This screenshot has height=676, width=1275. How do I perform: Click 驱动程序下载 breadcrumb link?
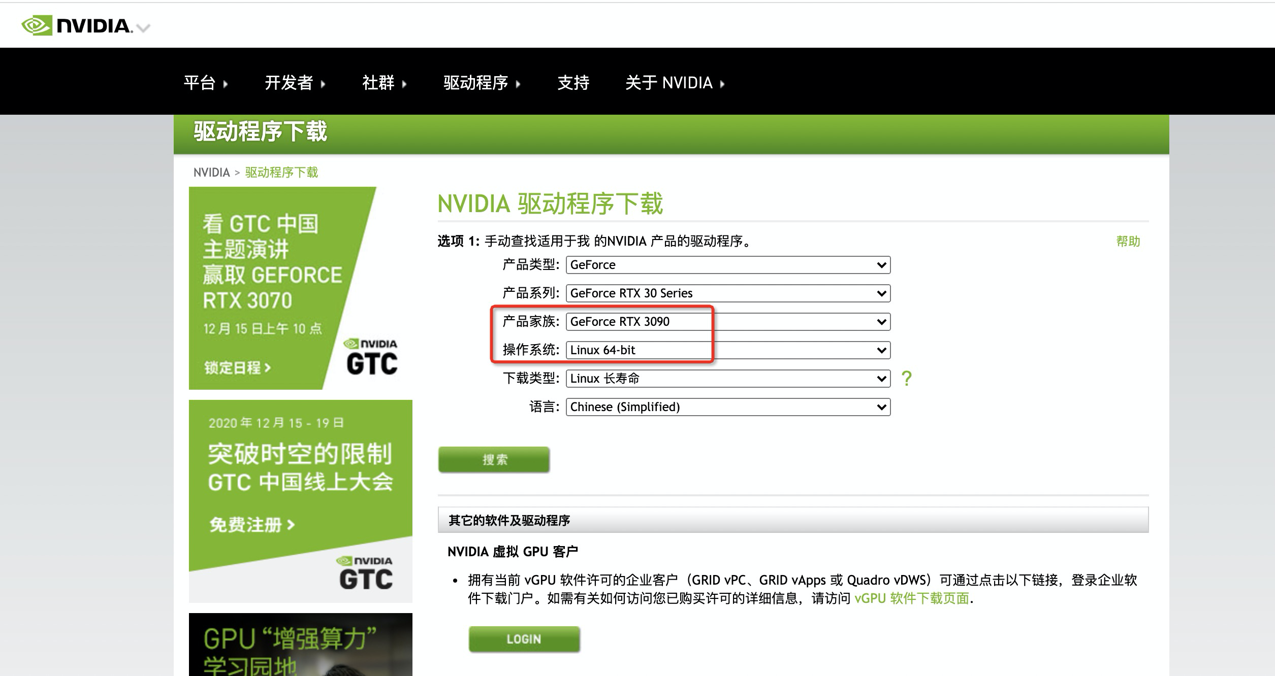click(x=281, y=173)
